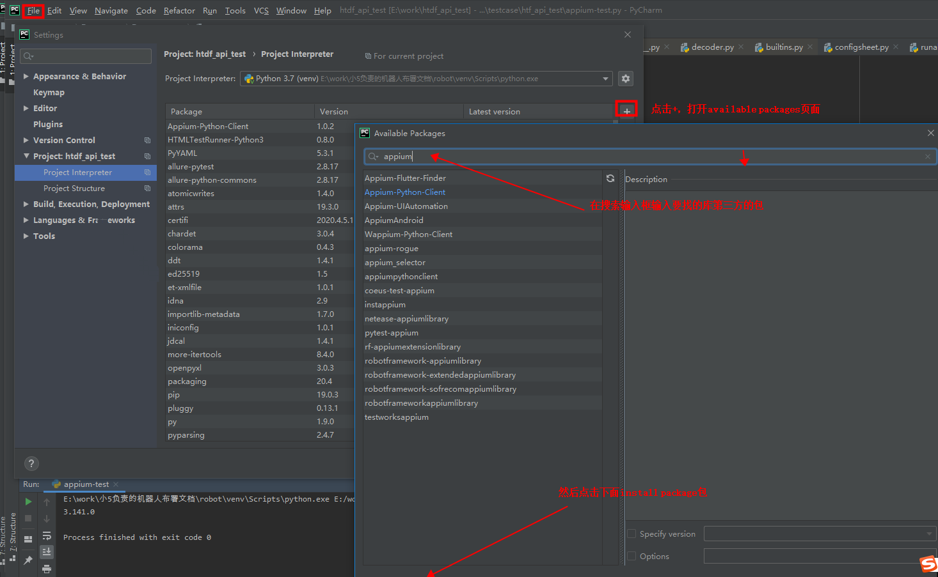Viewport: 938px width, 577px height.
Task: Select Appium-Flutter-Finder in available packages
Action: pyautogui.click(x=482, y=178)
